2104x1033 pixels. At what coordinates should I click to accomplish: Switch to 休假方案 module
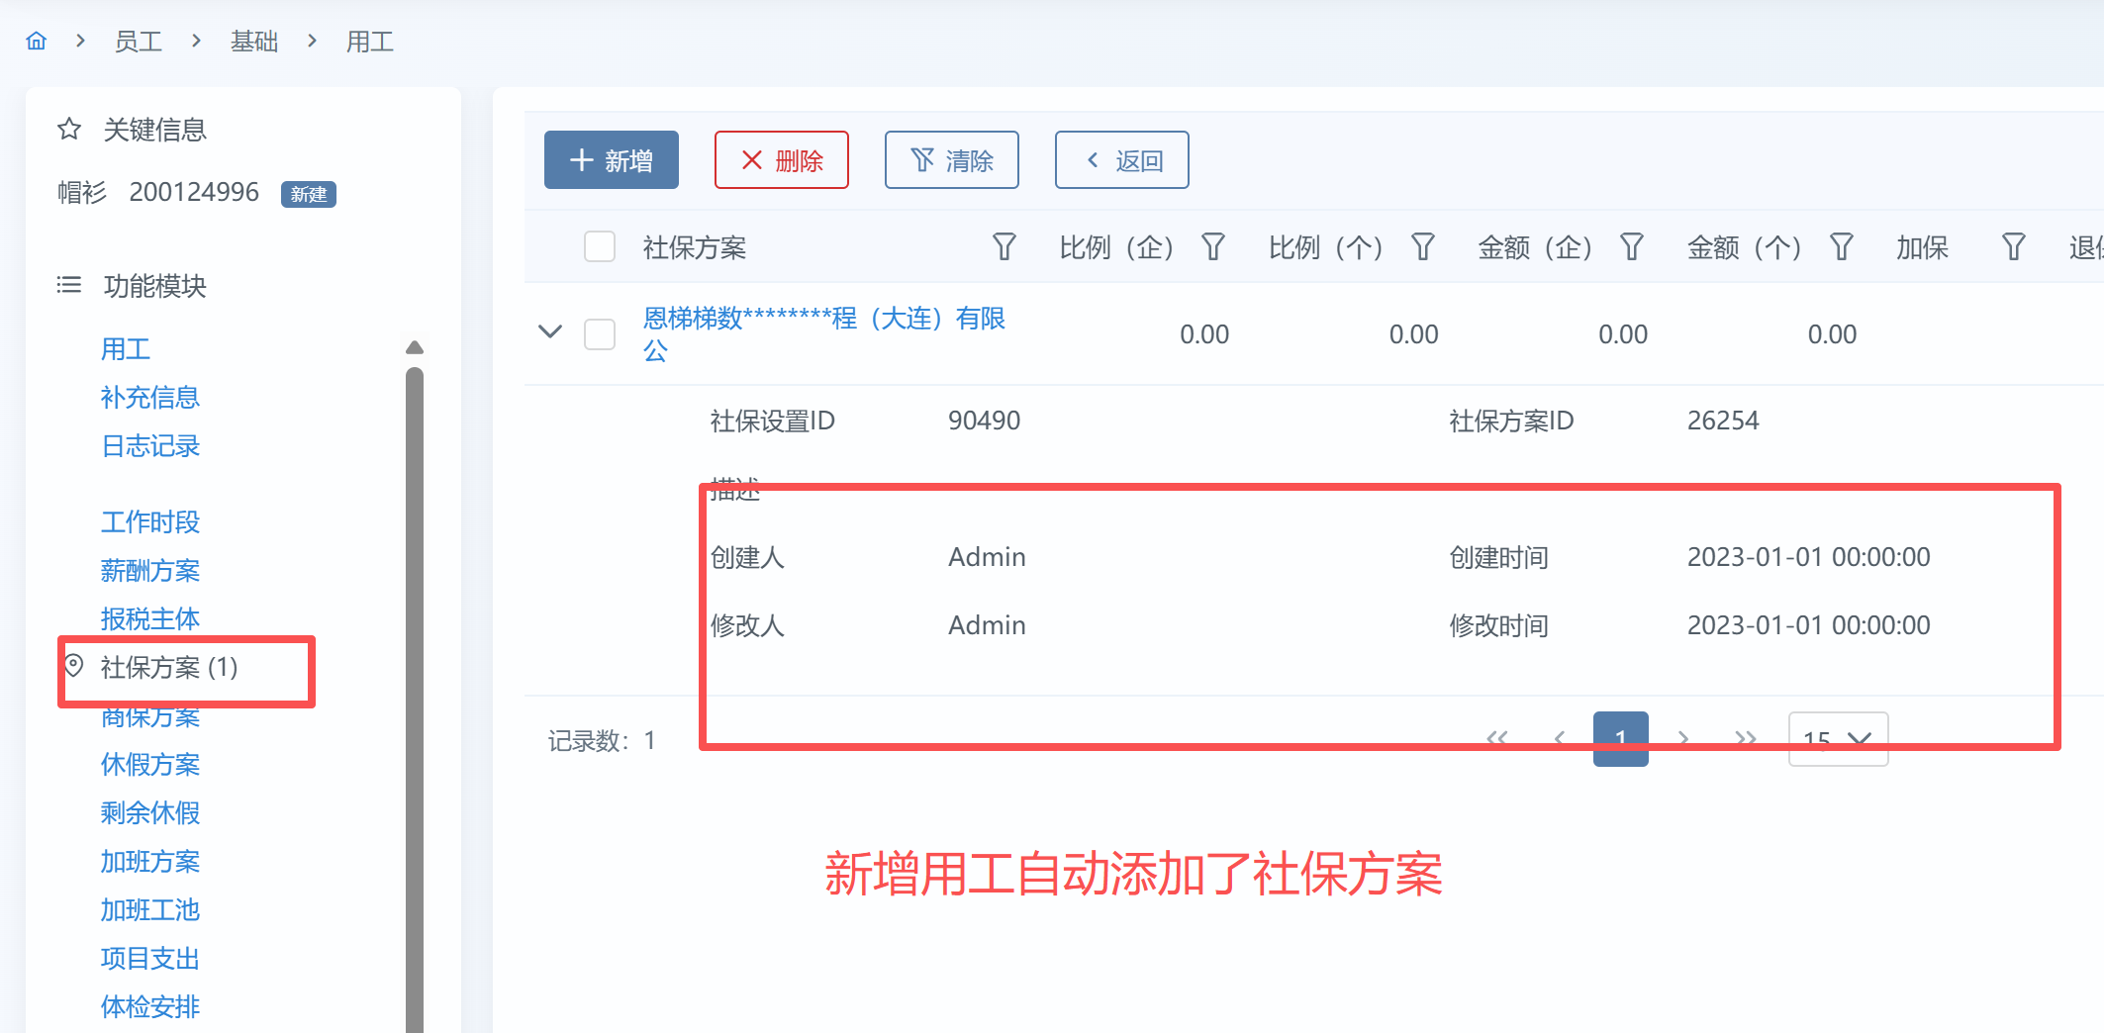click(x=150, y=764)
